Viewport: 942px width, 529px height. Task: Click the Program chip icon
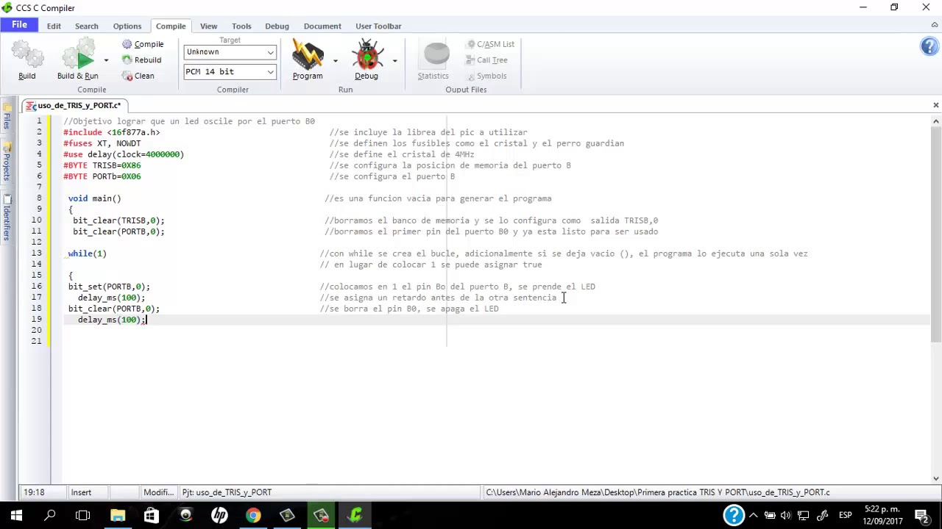308,54
